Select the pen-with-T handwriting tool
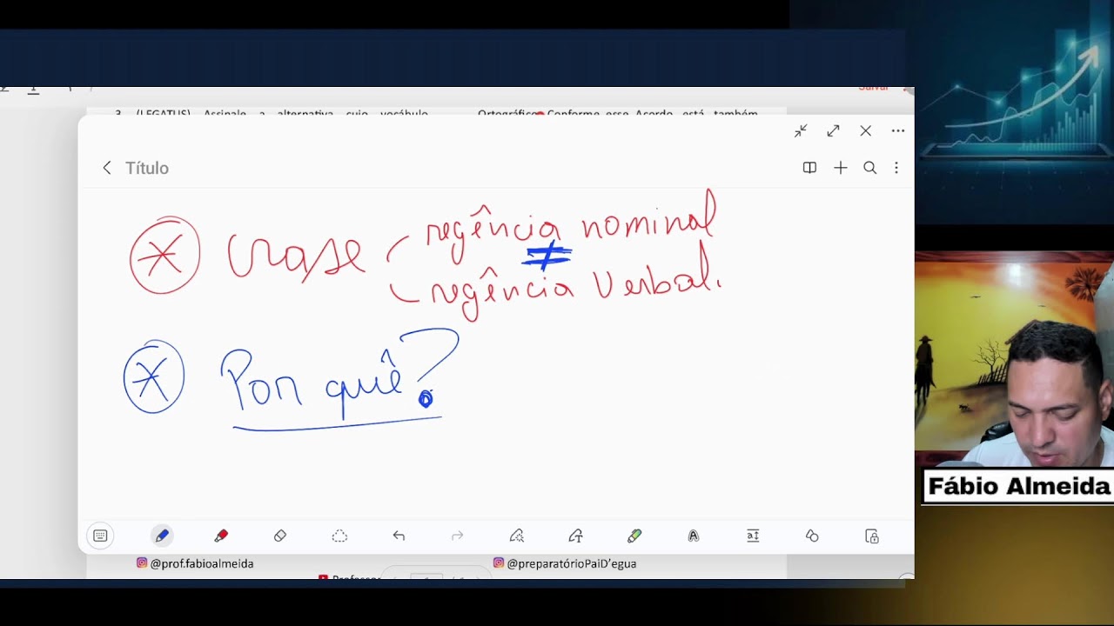 point(575,536)
